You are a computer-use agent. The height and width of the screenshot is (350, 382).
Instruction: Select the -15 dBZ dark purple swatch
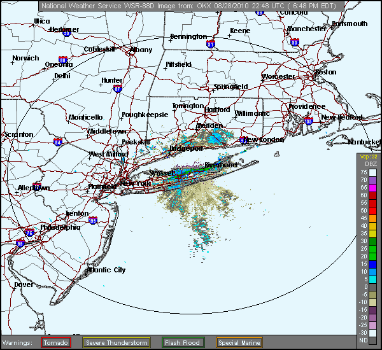point(372,310)
